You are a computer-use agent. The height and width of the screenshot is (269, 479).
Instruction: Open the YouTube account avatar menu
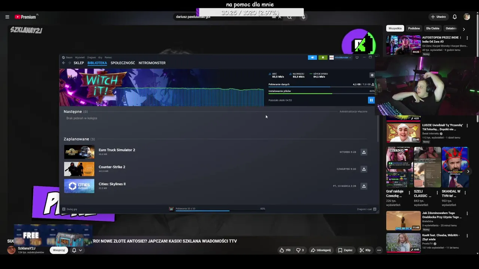click(x=467, y=17)
